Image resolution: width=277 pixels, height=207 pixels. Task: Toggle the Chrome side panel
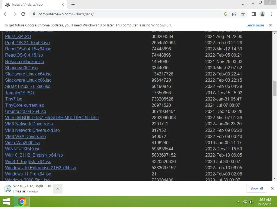(x=254, y=14)
